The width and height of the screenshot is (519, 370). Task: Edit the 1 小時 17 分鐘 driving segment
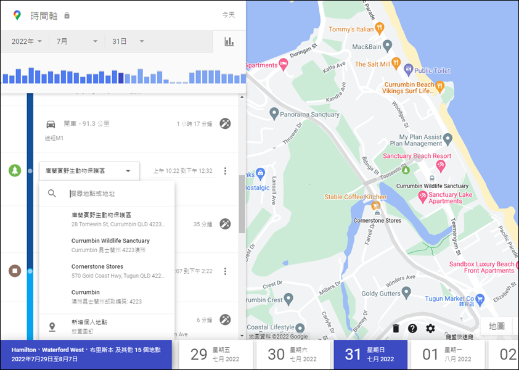point(225,123)
